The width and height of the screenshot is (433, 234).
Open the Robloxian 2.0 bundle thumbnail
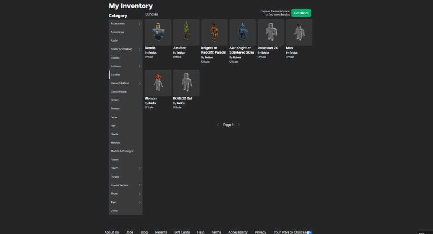click(271, 32)
